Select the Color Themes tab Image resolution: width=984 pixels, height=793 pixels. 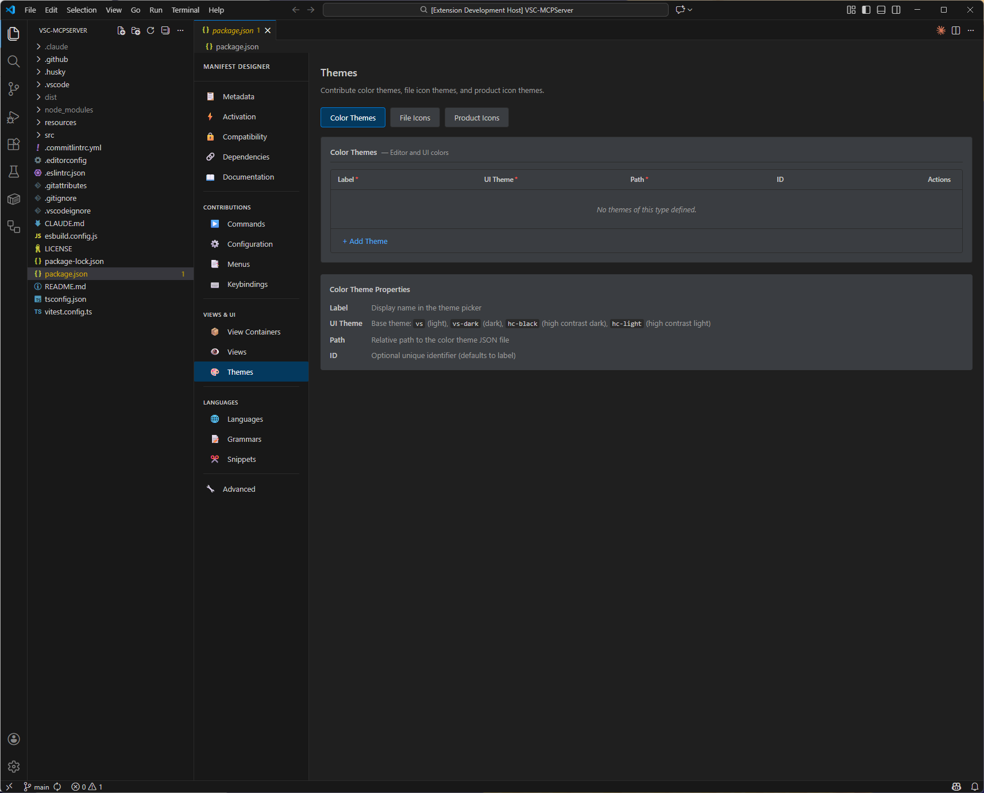point(353,118)
